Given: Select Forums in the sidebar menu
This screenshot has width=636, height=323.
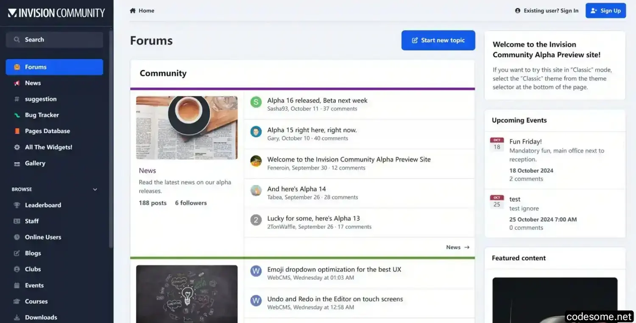Looking at the screenshot, I should (54, 67).
